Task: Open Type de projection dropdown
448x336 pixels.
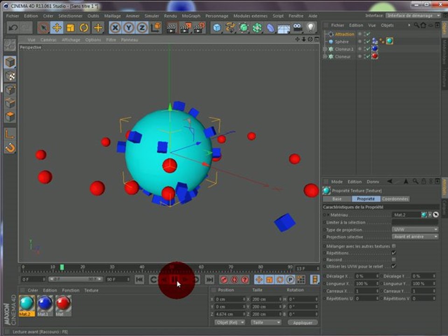Action: pos(415,230)
